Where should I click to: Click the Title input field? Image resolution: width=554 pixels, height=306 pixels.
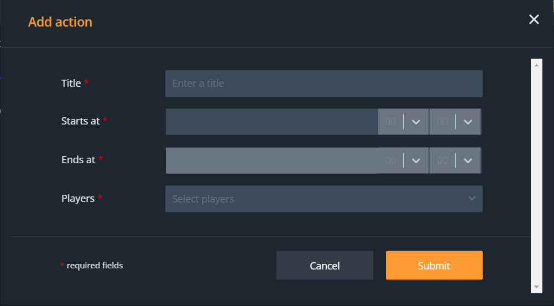pos(323,84)
